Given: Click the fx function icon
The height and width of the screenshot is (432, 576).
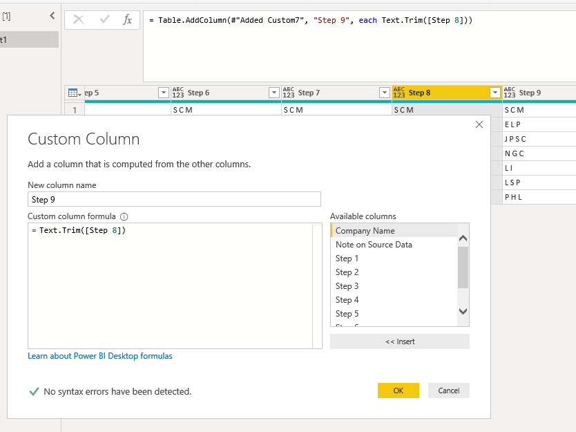Looking at the screenshot, I should click(x=127, y=20).
